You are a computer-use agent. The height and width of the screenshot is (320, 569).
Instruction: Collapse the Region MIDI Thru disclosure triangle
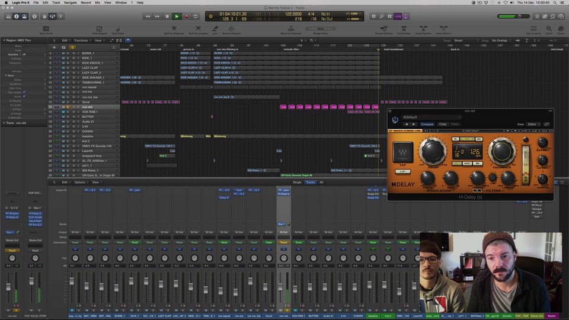tap(4, 40)
